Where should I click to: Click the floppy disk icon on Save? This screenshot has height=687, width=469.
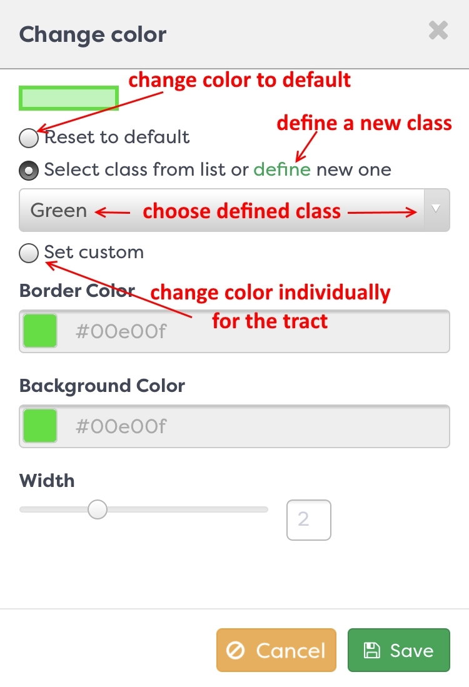pos(371,651)
